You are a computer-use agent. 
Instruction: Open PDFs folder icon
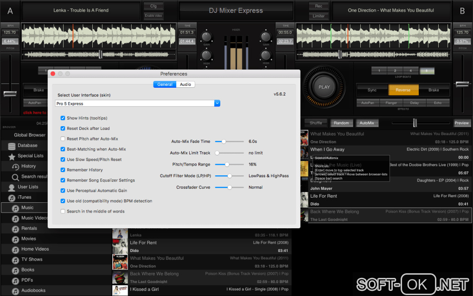tap(15, 281)
